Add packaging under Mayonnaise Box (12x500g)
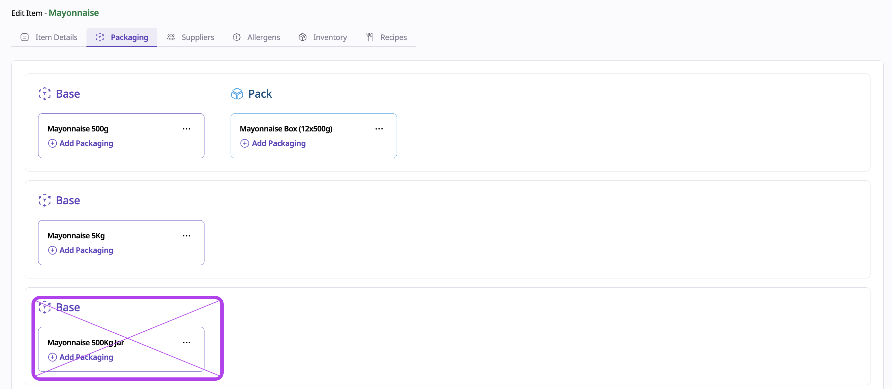Viewport: 892px width, 389px height. point(278,143)
